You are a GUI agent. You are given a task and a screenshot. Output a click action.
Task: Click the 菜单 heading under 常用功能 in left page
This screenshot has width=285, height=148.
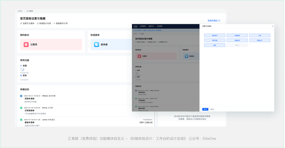point(25,75)
